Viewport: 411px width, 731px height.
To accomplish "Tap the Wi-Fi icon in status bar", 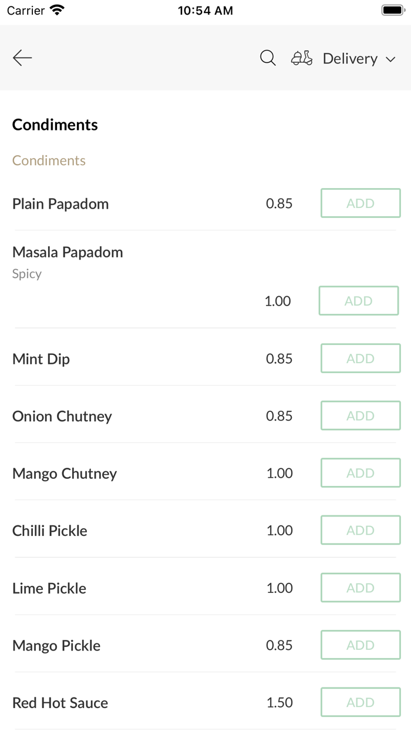I will pos(56,9).
